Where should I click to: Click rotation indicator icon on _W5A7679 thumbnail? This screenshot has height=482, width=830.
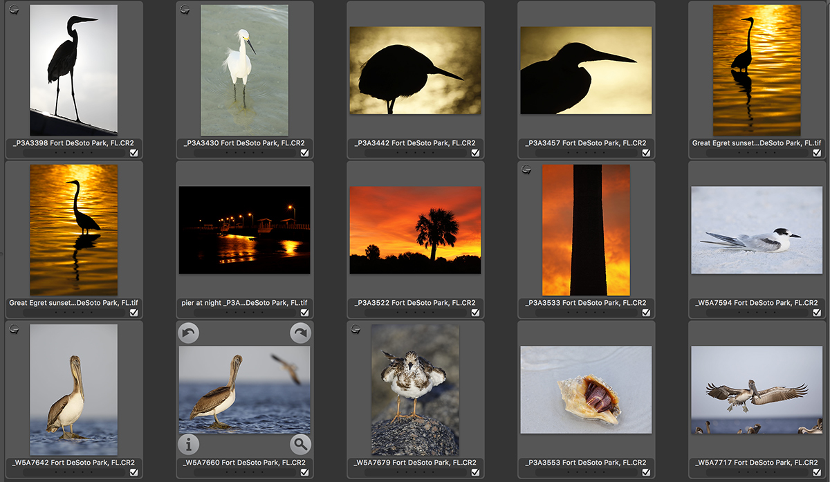pos(356,329)
